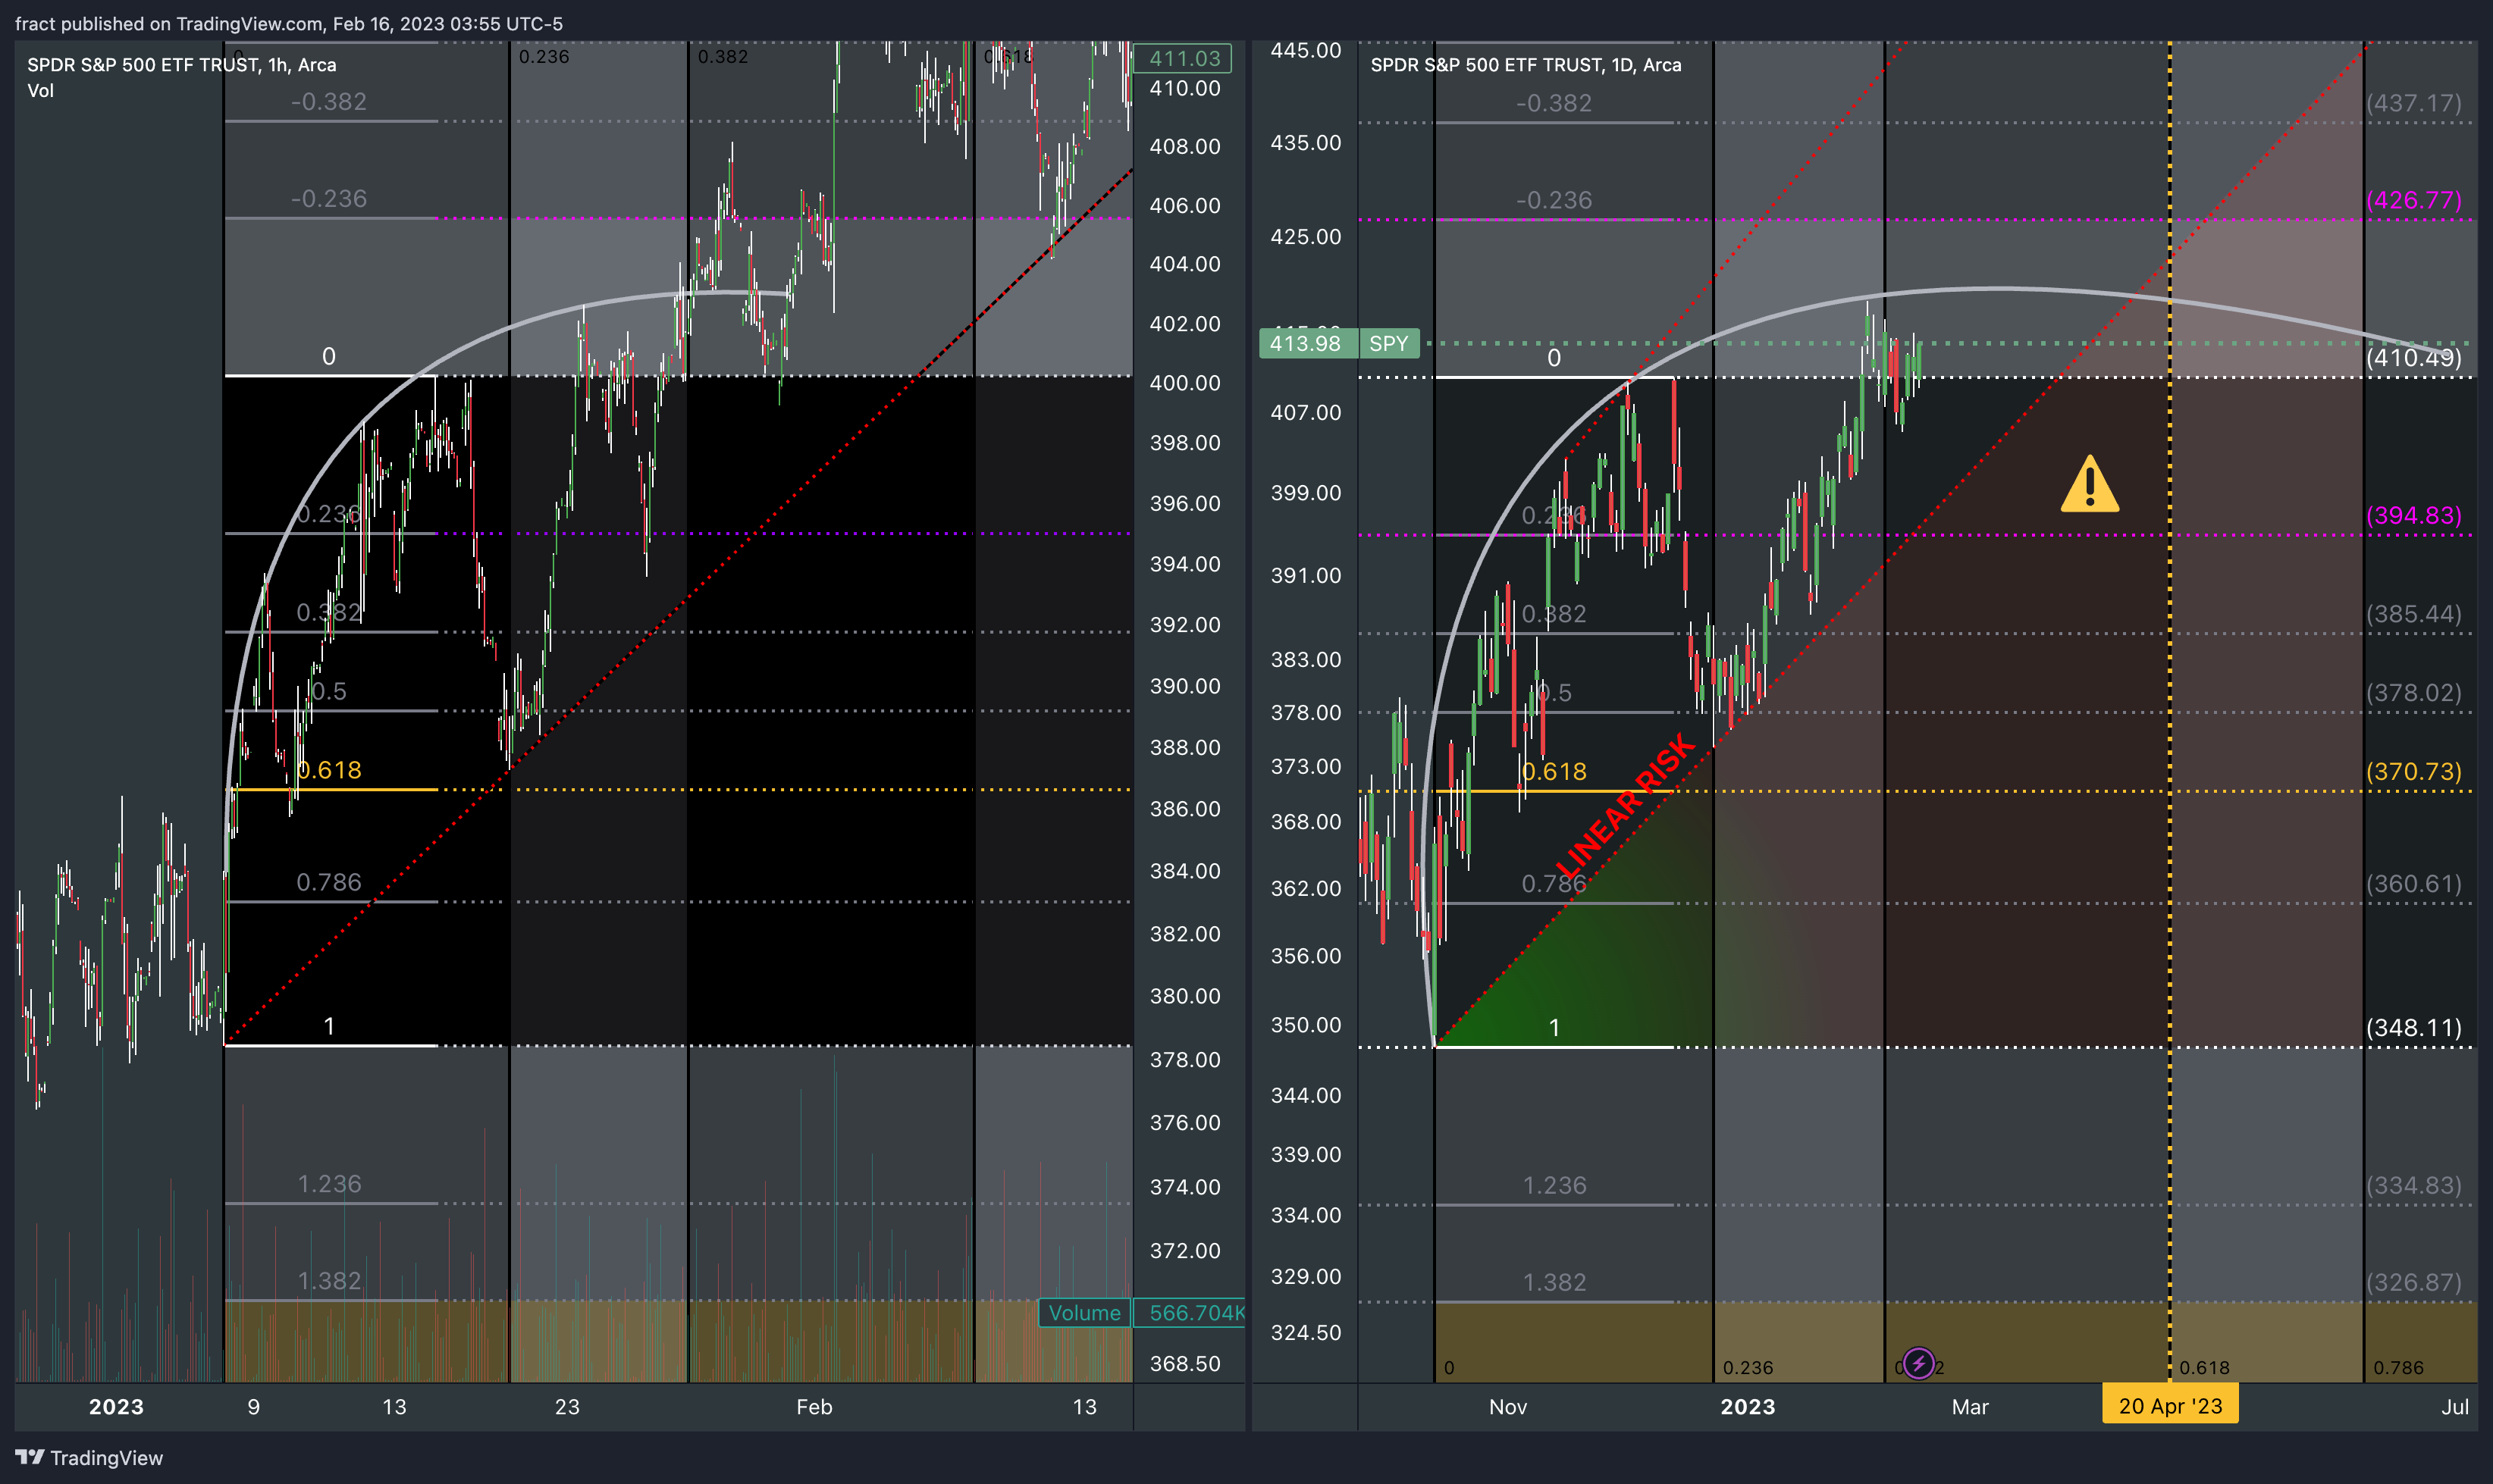Click the Volume indicator label
2493x1484 pixels.
(x=1084, y=1312)
